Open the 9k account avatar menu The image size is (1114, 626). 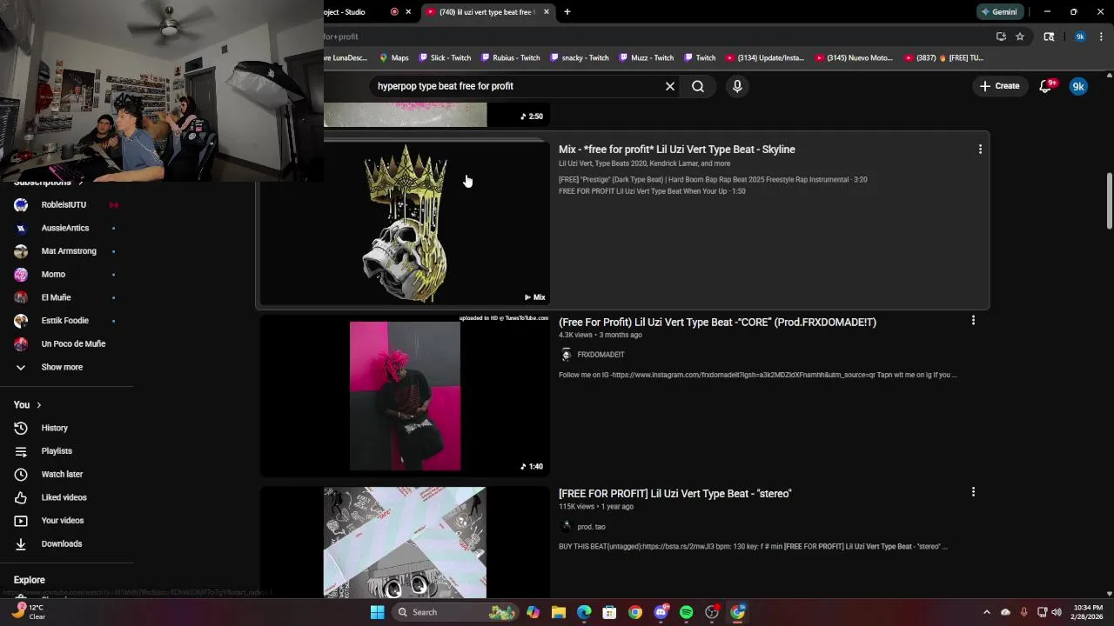pyautogui.click(x=1078, y=86)
